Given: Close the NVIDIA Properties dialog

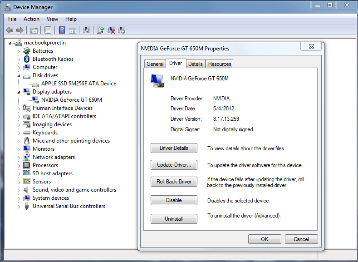Looking at the screenshot, I should pyautogui.click(x=311, y=46).
